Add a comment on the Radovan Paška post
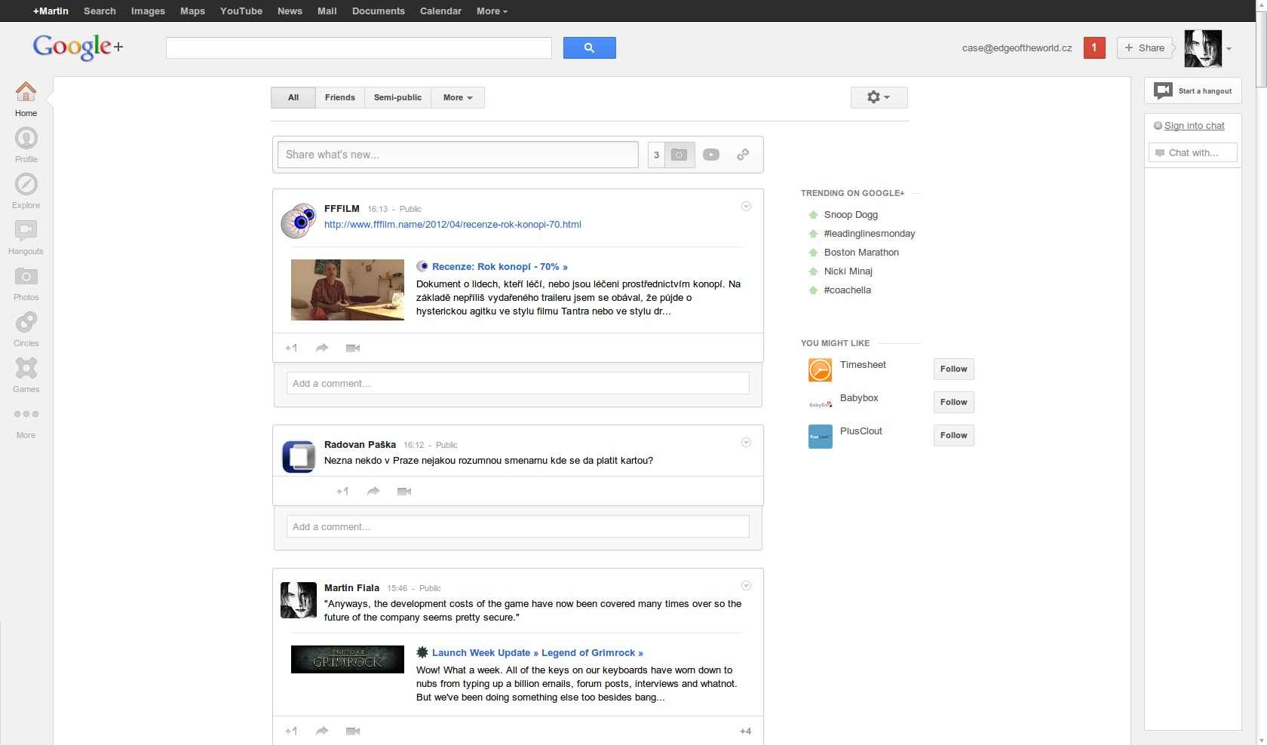This screenshot has height=745, width=1267. [x=518, y=526]
